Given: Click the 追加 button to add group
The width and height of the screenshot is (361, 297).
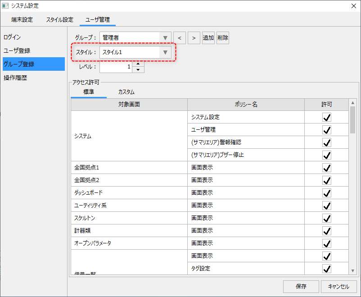Looking at the screenshot, I should [208, 38].
